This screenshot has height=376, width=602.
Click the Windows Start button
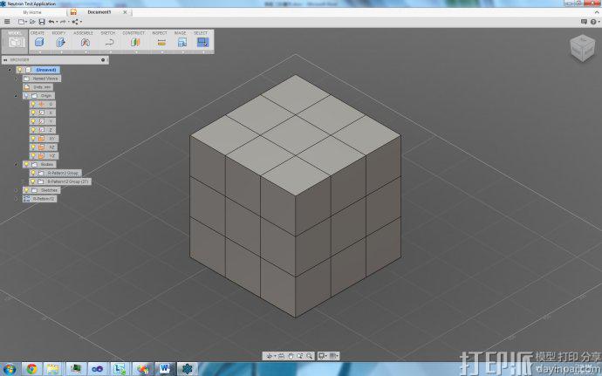click(x=10, y=369)
